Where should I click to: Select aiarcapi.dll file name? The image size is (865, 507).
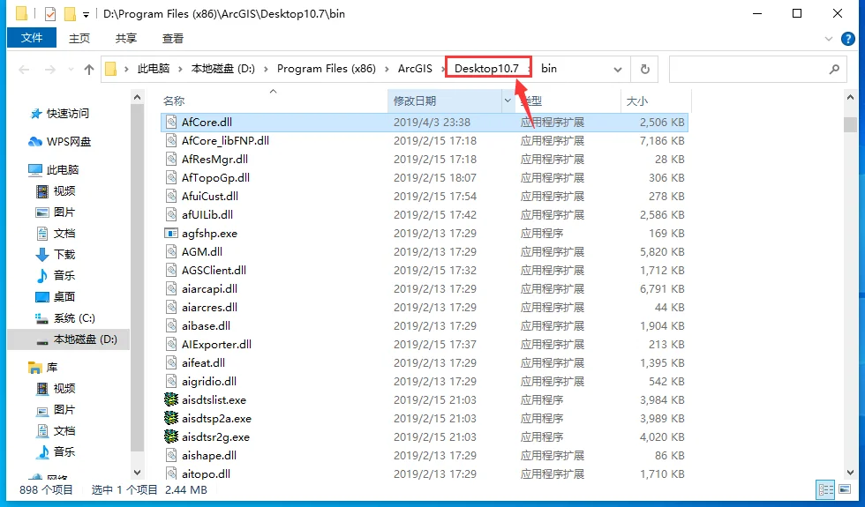[x=210, y=288]
